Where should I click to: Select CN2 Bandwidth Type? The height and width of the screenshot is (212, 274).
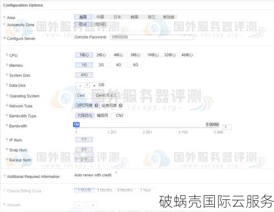[119, 115]
